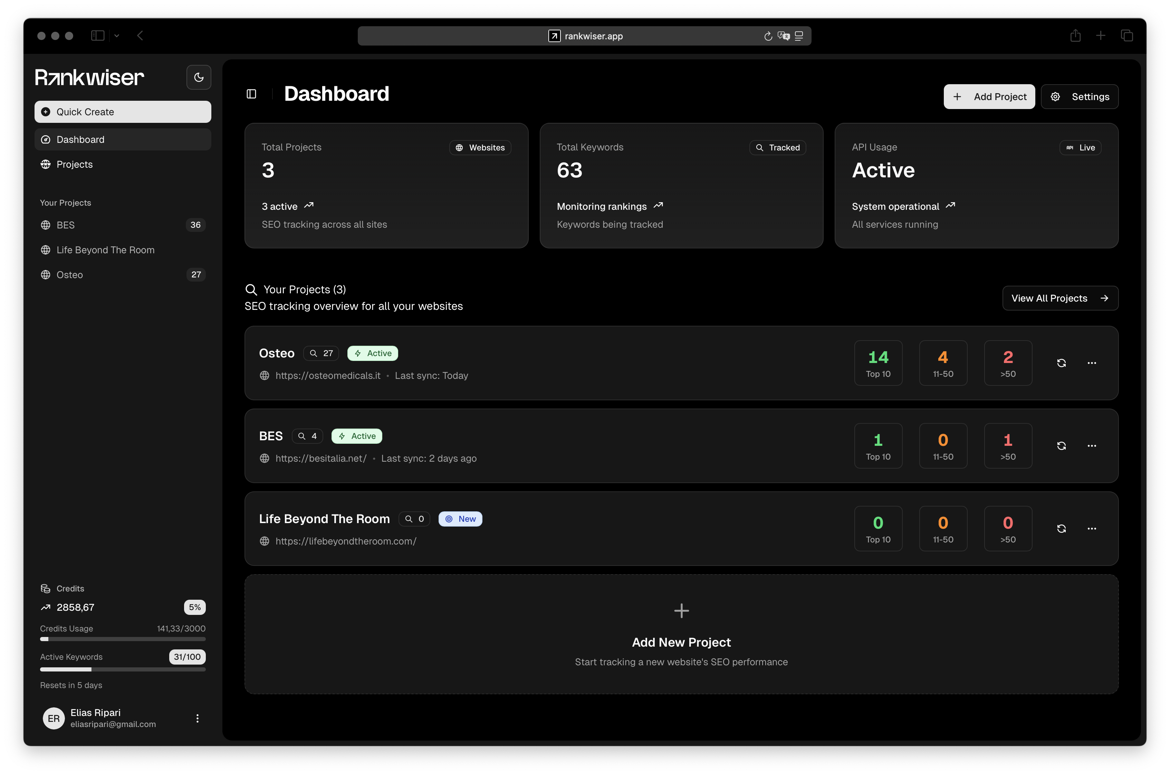Open the ellipsis menu for the Osteo project
Viewport: 1170px width, 775px height.
click(1092, 363)
